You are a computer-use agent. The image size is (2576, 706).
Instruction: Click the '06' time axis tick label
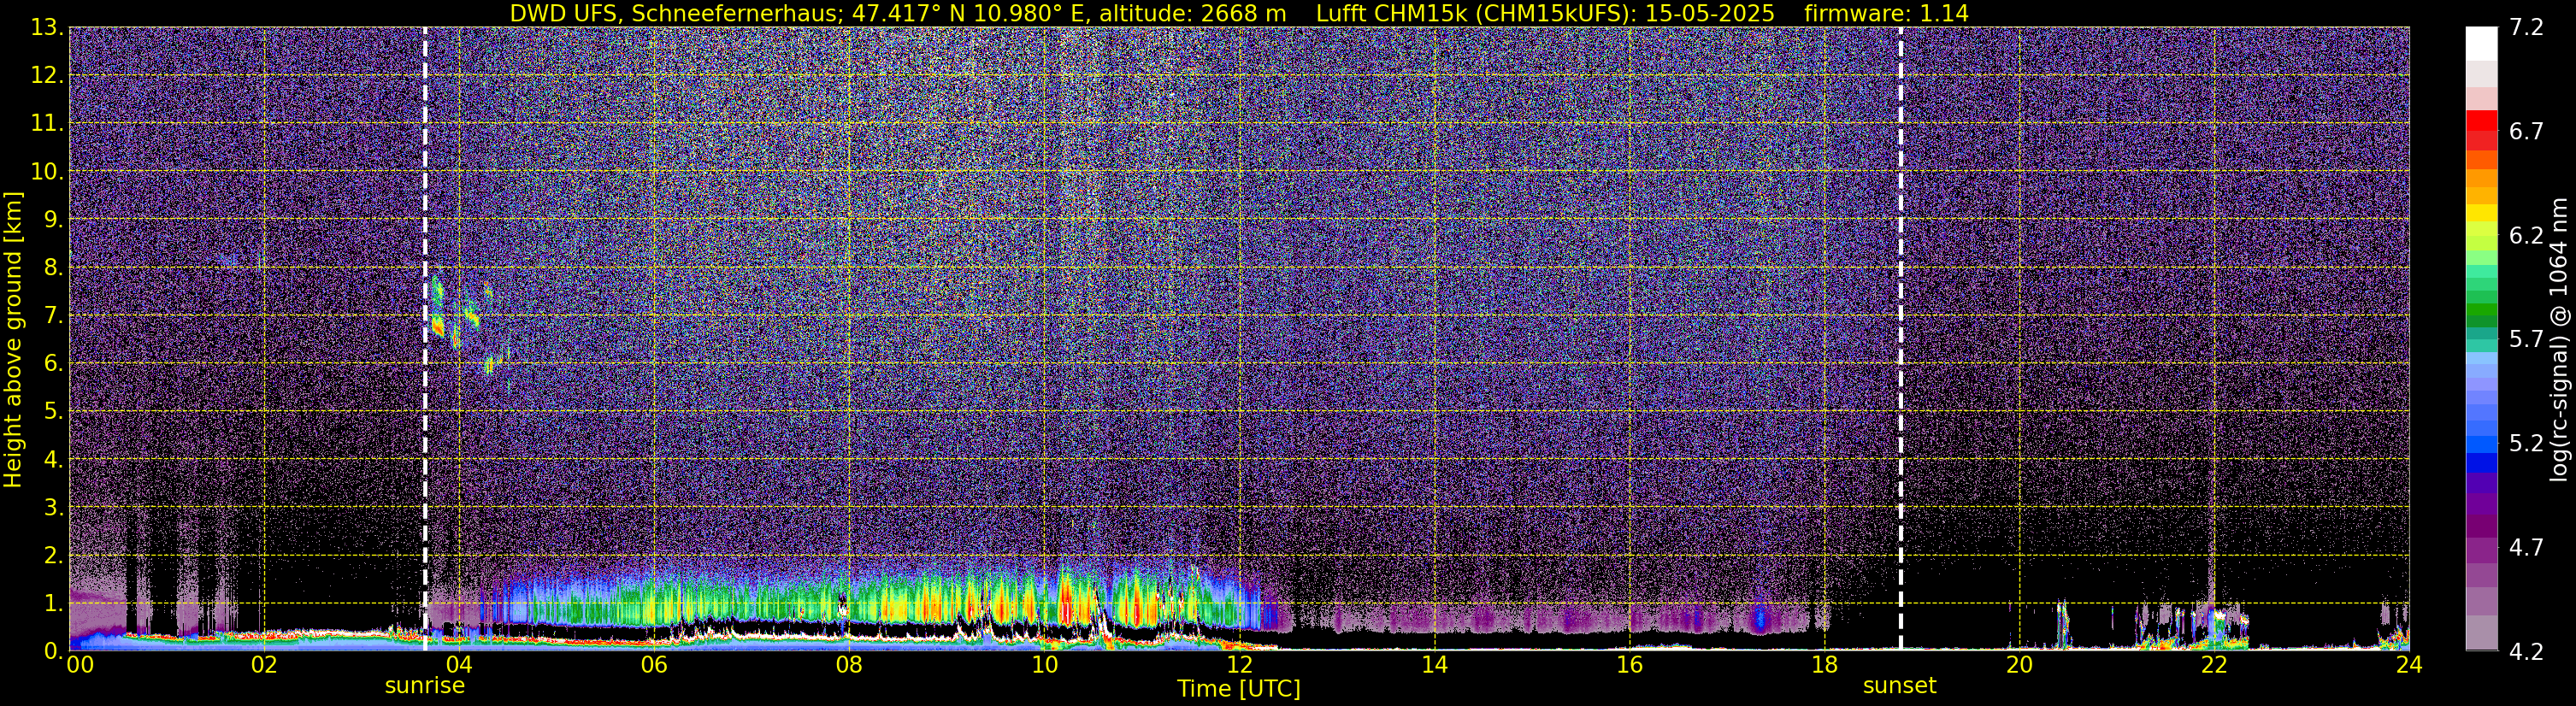654,665
